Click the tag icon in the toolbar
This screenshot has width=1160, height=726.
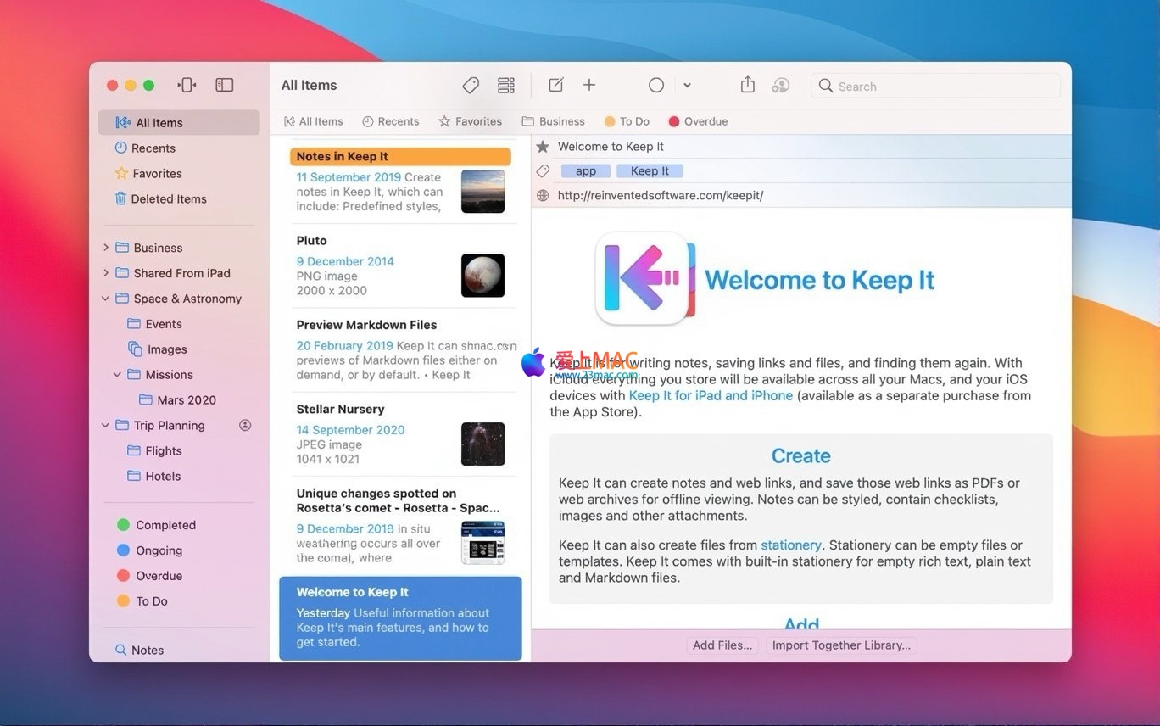(x=471, y=86)
